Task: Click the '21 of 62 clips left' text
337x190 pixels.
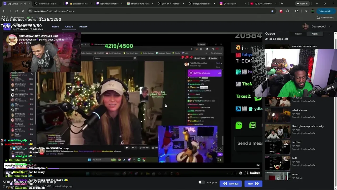Action: pyautogui.click(x=277, y=39)
